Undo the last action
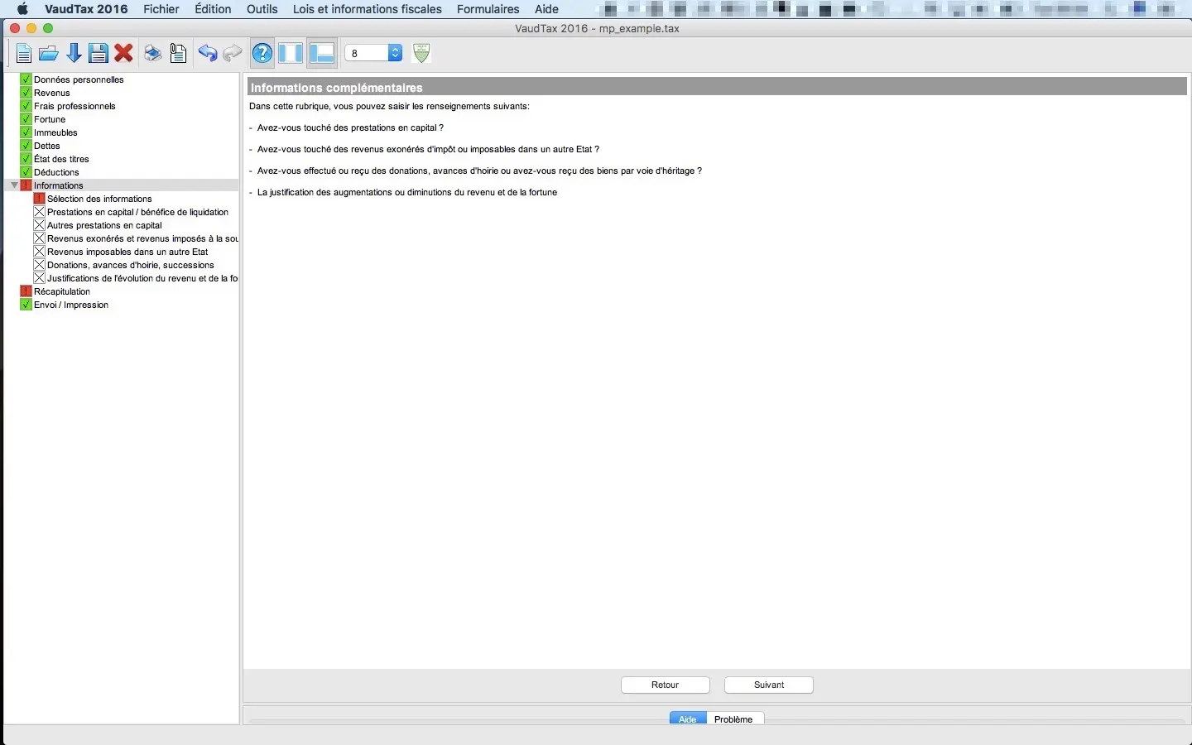The width and height of the screenshot is (1192, 745). pos(207,54)
